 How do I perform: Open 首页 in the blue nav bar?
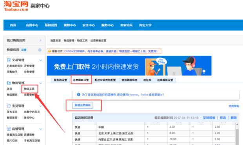click(x=13, y=25)
